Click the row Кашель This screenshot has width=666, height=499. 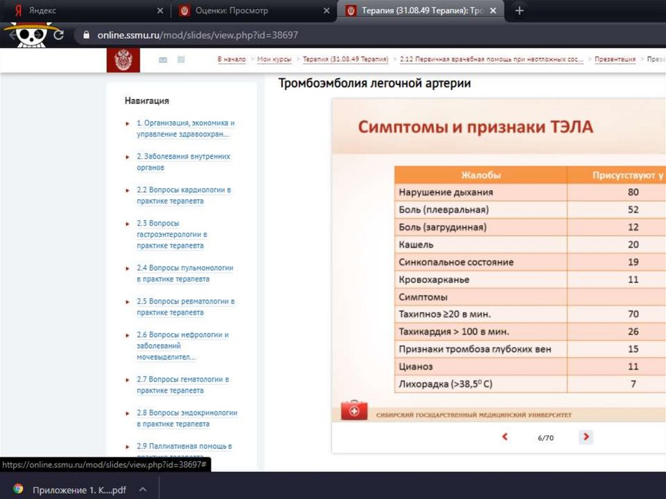[x=531, y=245]
